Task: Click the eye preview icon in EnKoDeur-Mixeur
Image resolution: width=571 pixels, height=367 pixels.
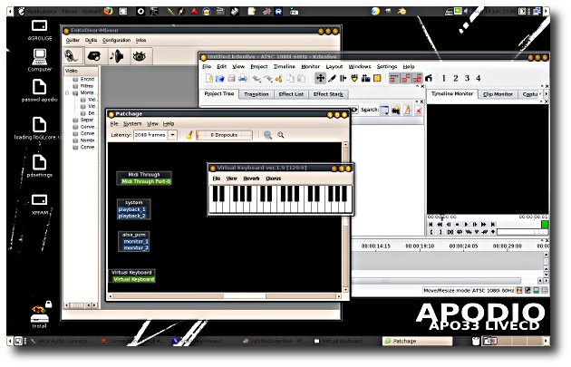Action: pos(139,56)
